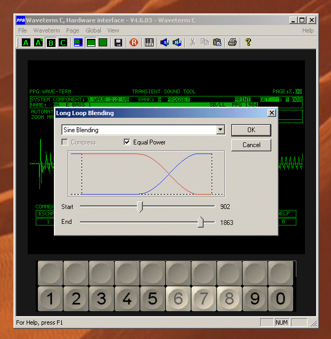Click the red R record icon
This screenshot has height=339, width=331.
click(x=134, y=43)
